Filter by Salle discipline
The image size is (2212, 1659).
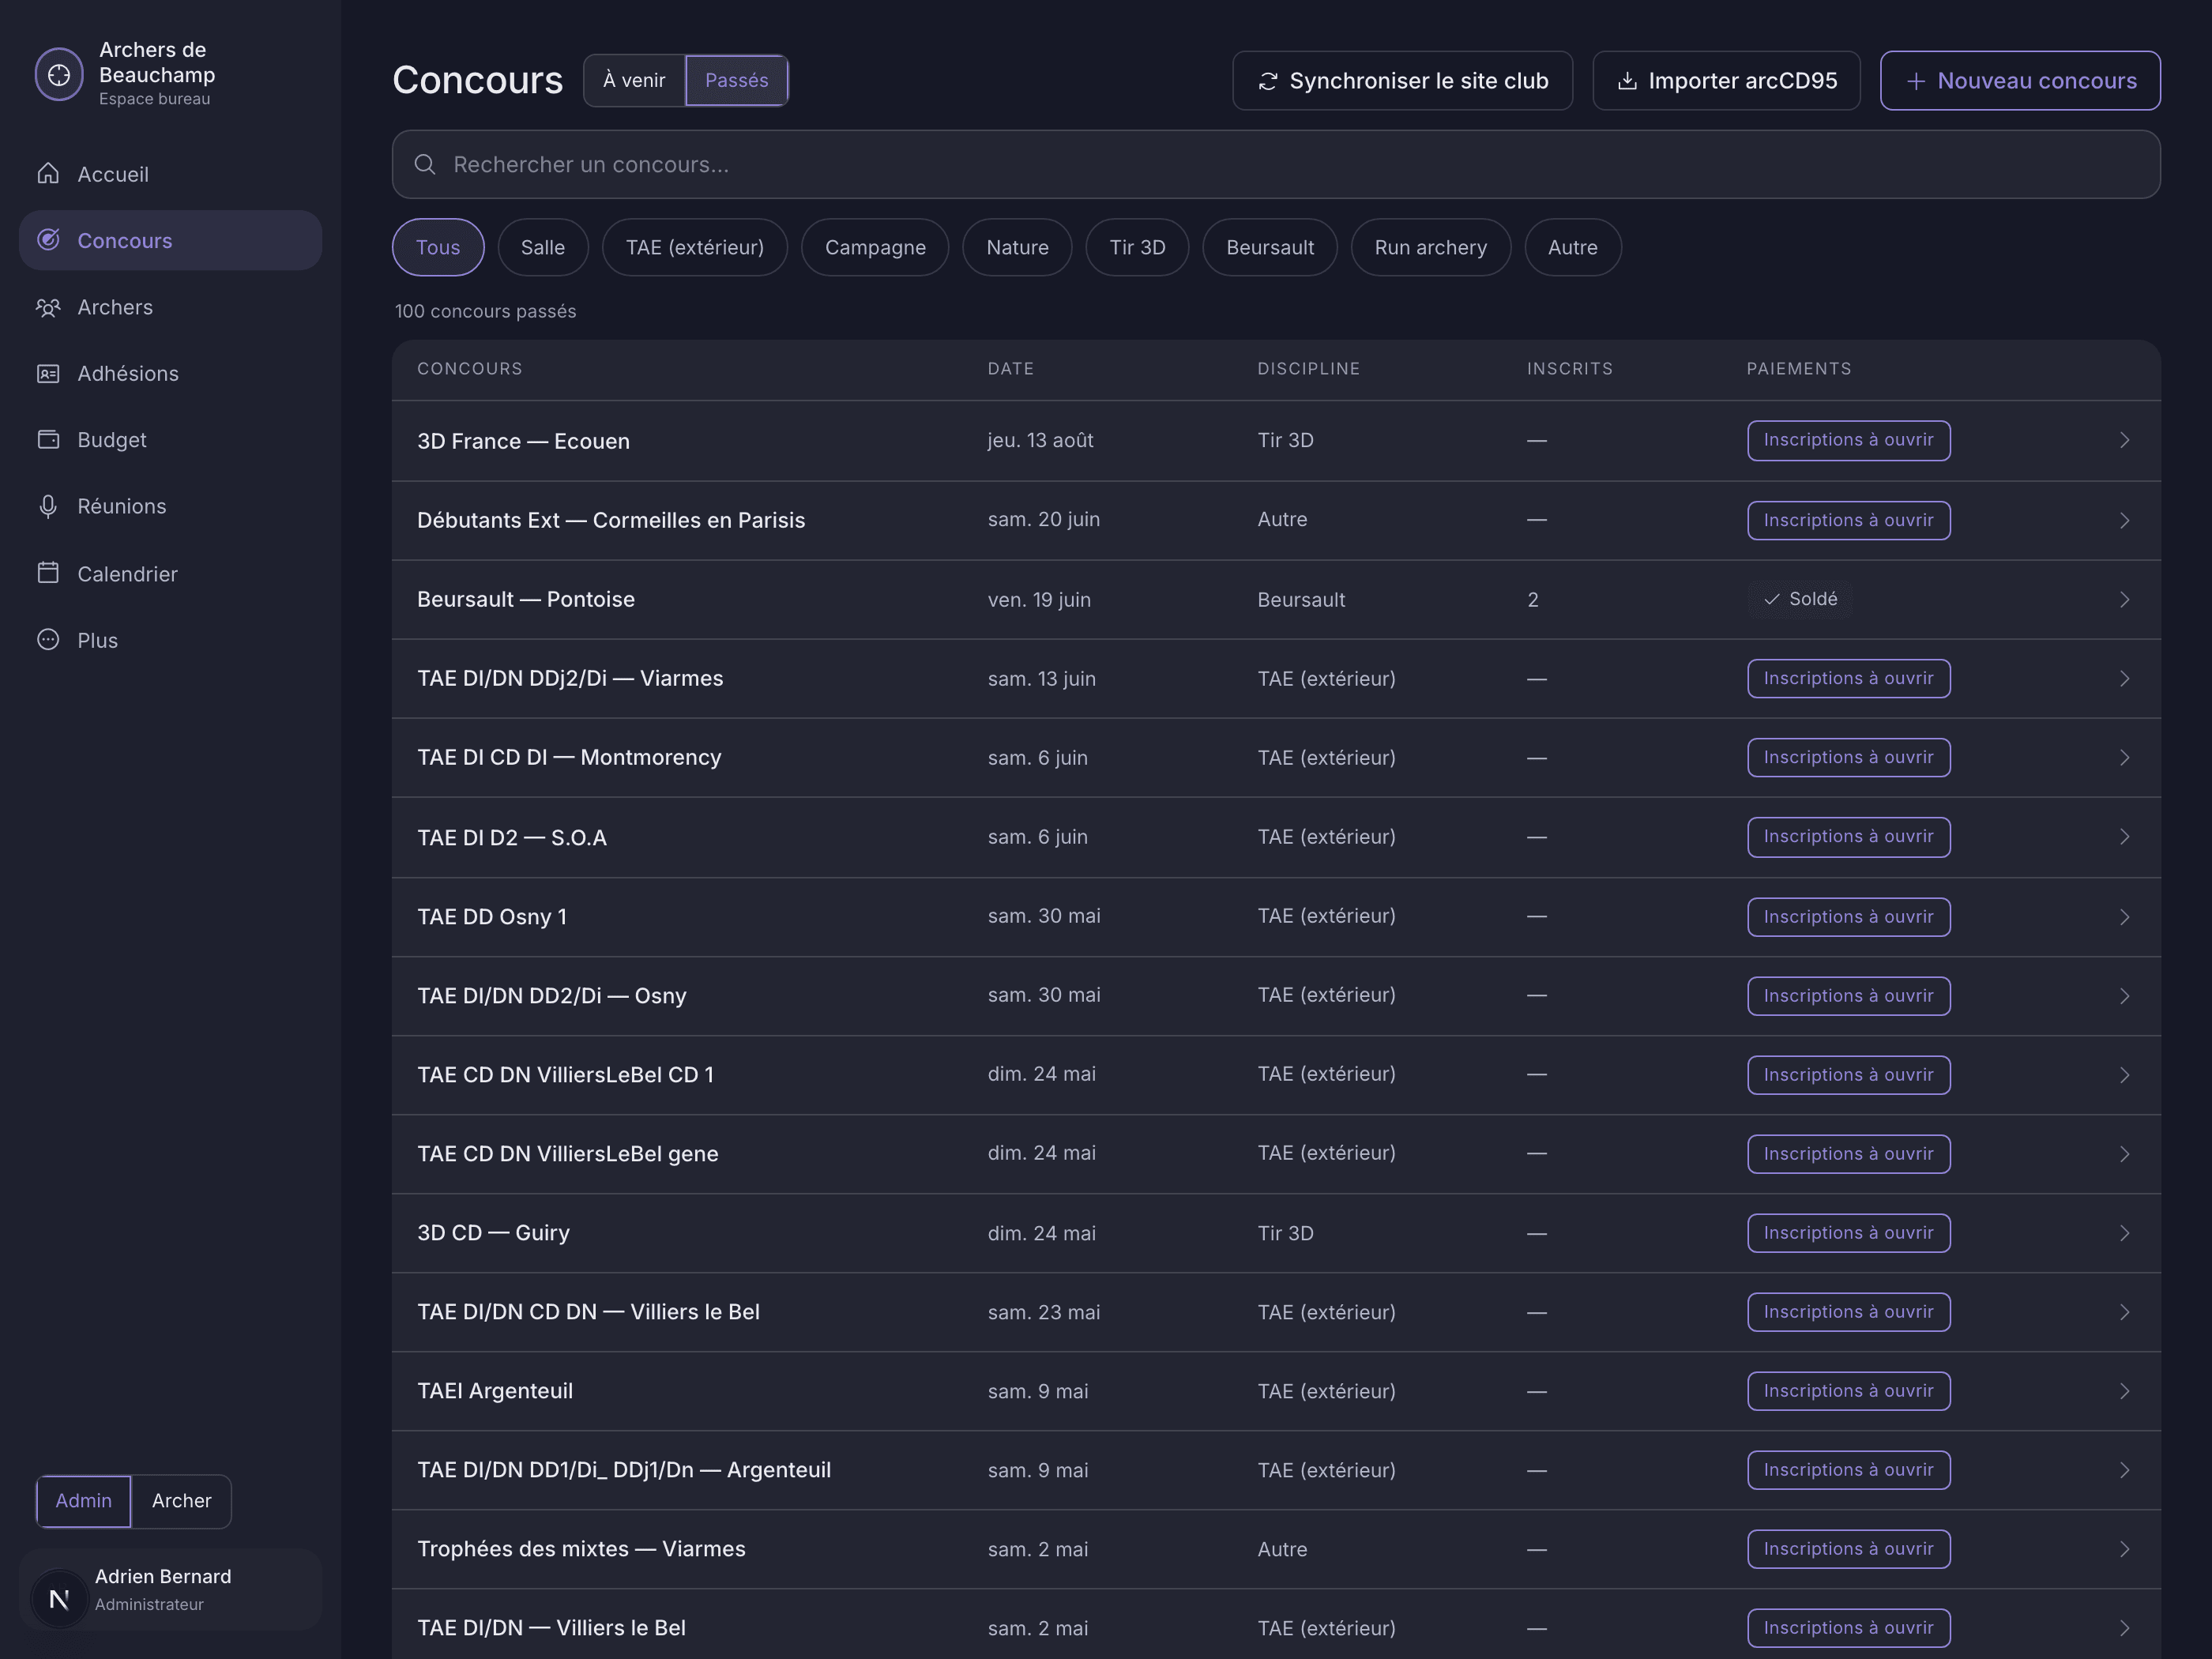pos(543,247)
